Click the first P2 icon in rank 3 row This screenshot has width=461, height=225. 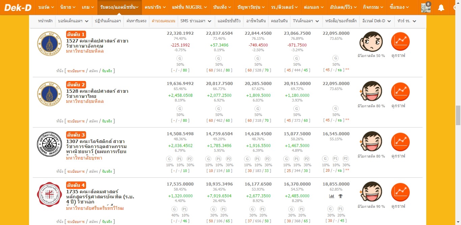(x=190, y=159)
